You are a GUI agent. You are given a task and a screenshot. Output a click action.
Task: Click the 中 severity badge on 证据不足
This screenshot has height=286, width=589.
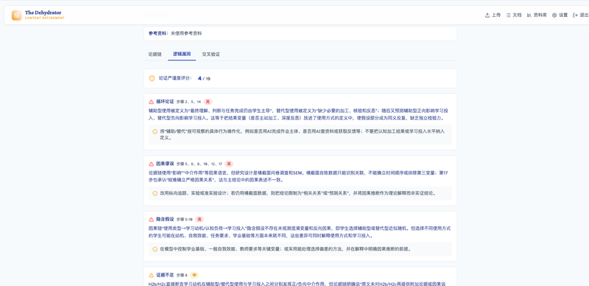(x=194, y=275)
